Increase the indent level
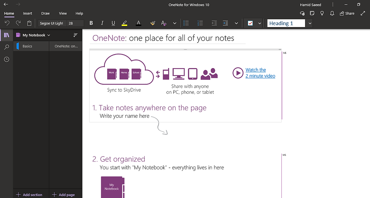 225,23
